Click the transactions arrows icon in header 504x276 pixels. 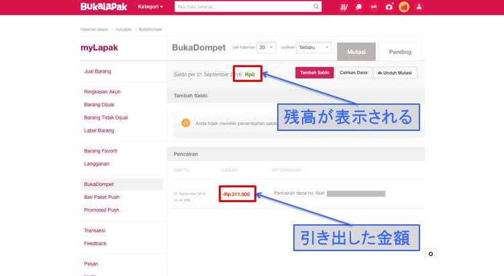pyautogui.click(x=374, y=7)
